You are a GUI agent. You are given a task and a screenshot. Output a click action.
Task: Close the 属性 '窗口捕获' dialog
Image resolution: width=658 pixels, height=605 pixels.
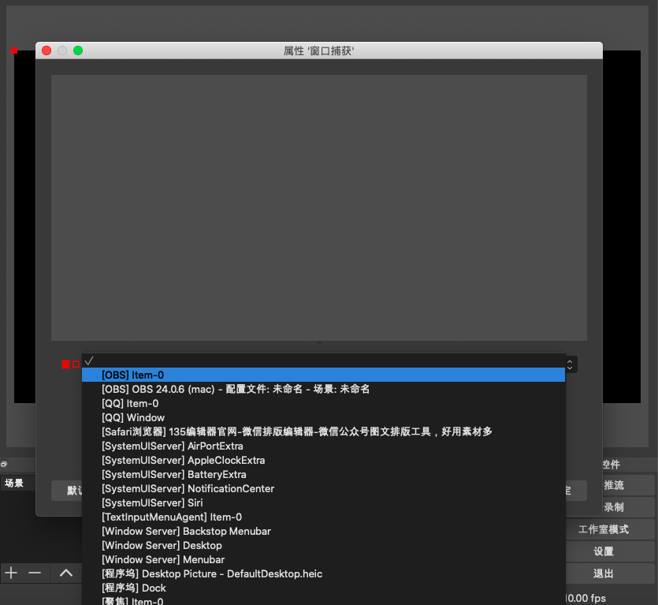tap(46, 50)
